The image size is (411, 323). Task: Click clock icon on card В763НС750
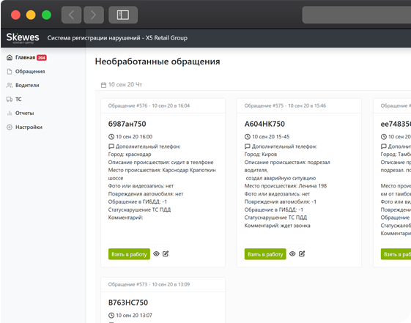111,316
